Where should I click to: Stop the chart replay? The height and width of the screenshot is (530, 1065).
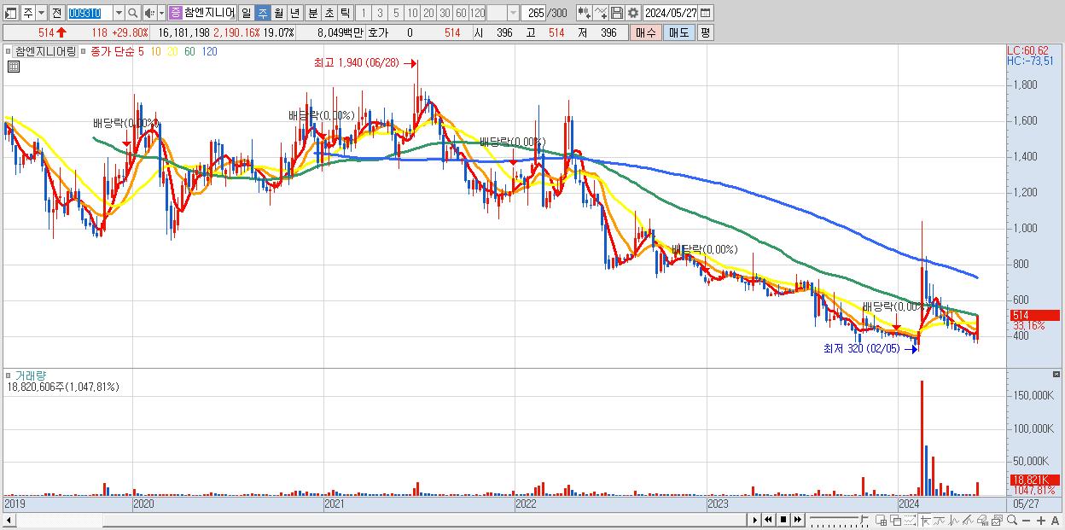tap(783, 520)
